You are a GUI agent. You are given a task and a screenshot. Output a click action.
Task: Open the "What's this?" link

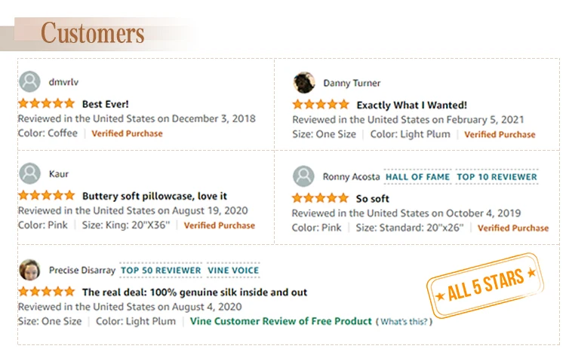(x=405, y=322)
